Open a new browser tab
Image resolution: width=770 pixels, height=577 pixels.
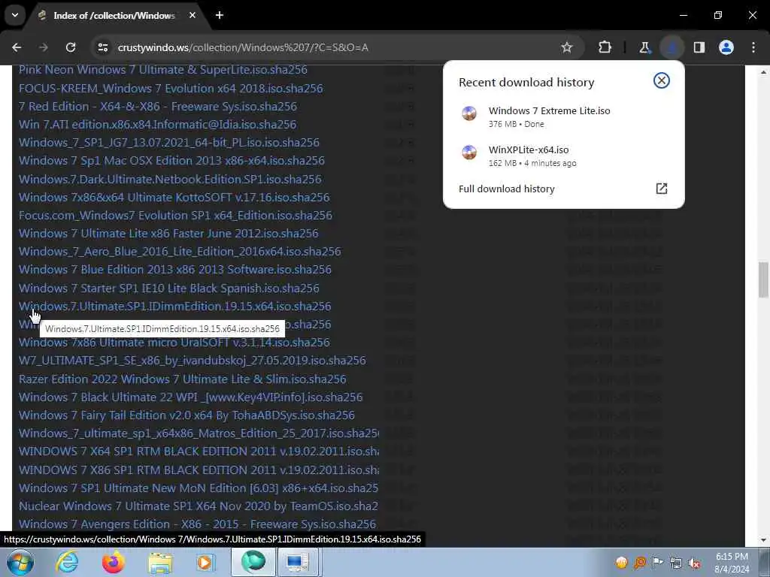point(220,15)
